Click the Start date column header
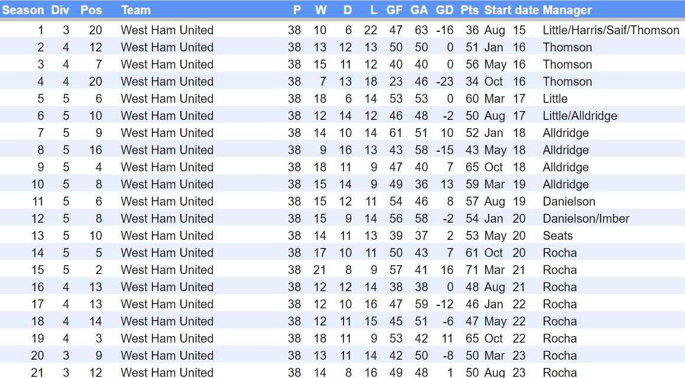 pos(511,10)
